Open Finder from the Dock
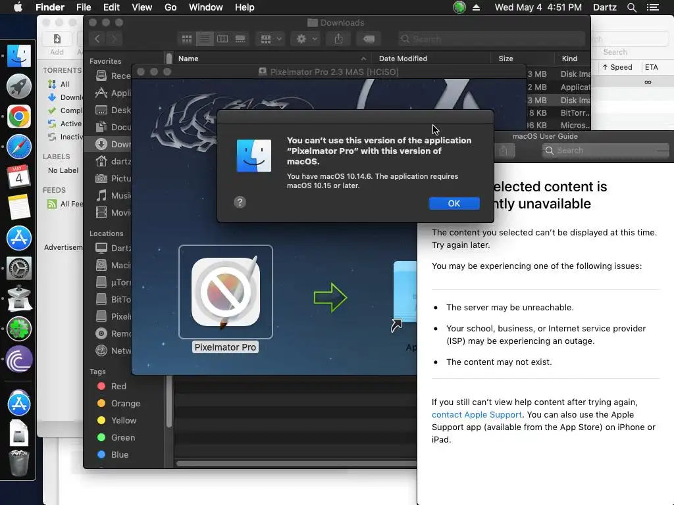The width and height of the screenshot is (674, 505). [x=19, y=56]
